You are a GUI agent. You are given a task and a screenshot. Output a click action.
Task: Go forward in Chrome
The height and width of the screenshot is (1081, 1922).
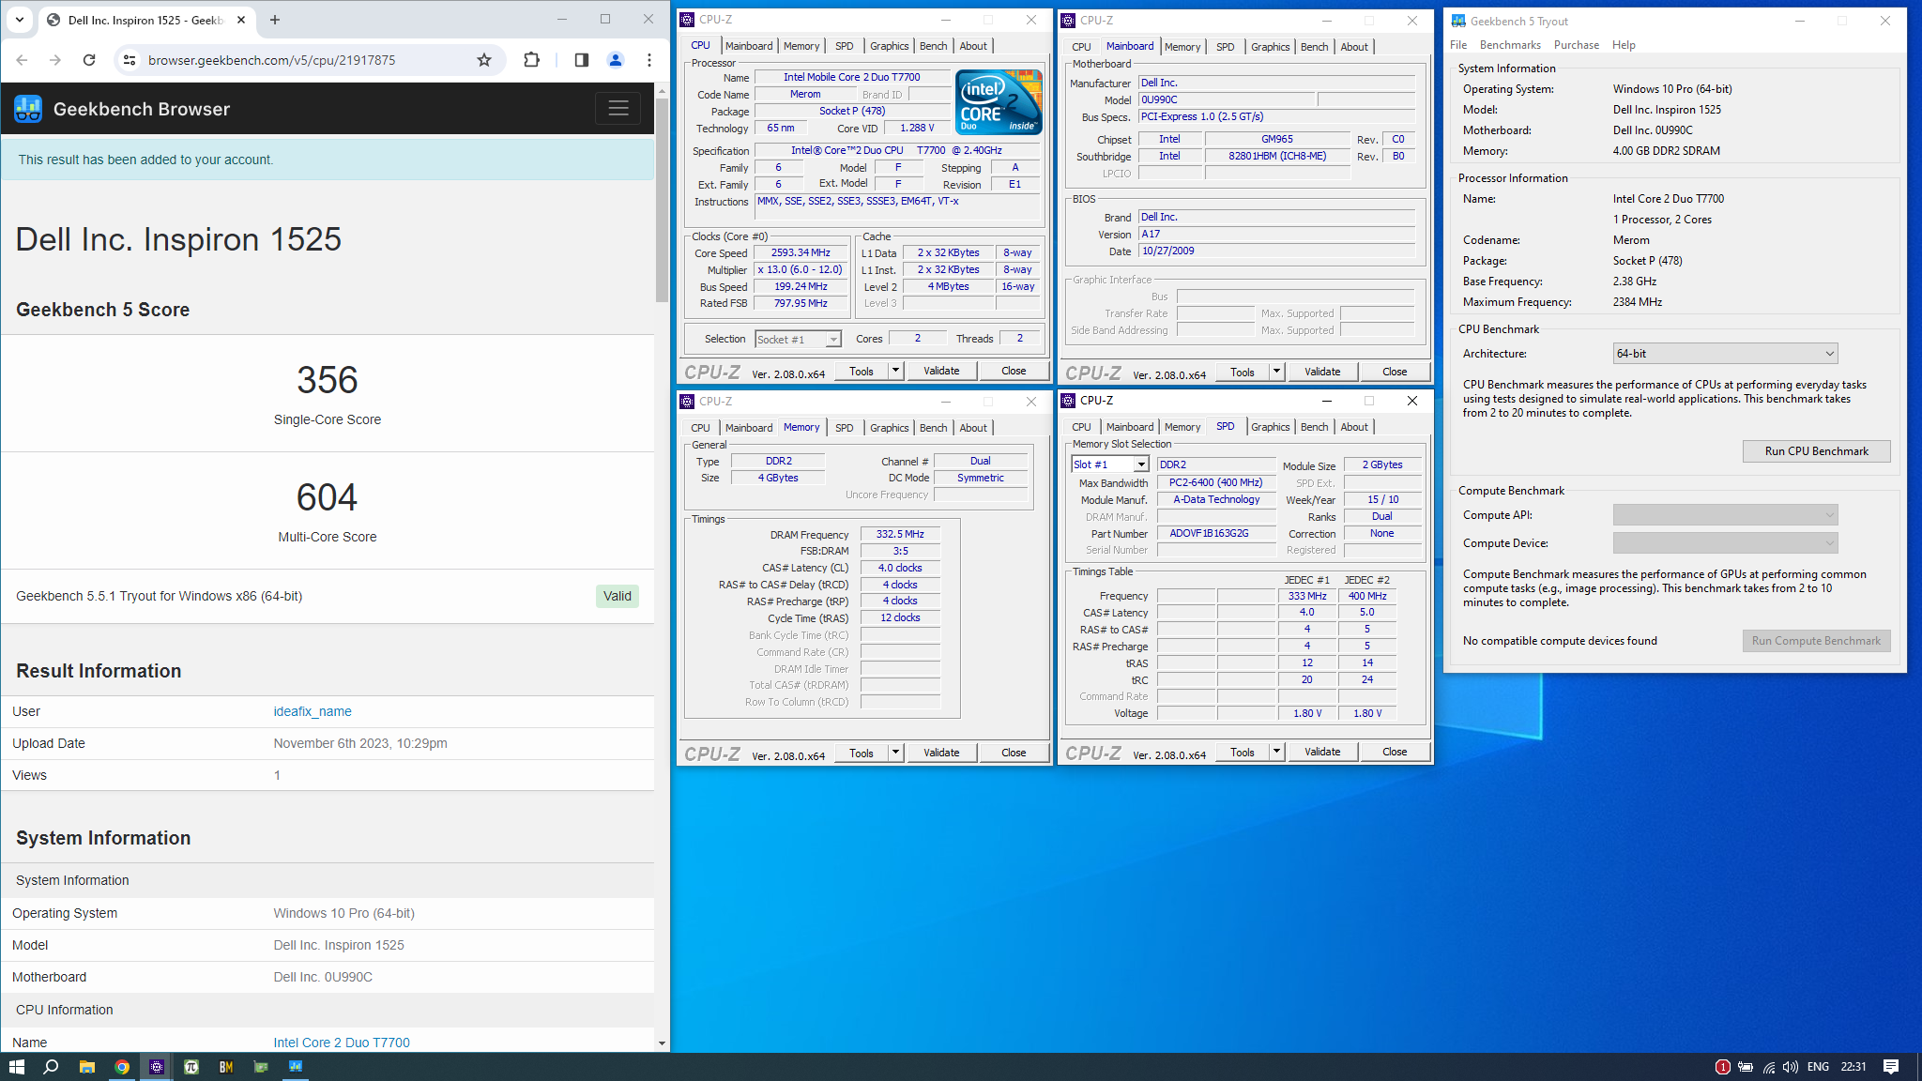point(55,60)
